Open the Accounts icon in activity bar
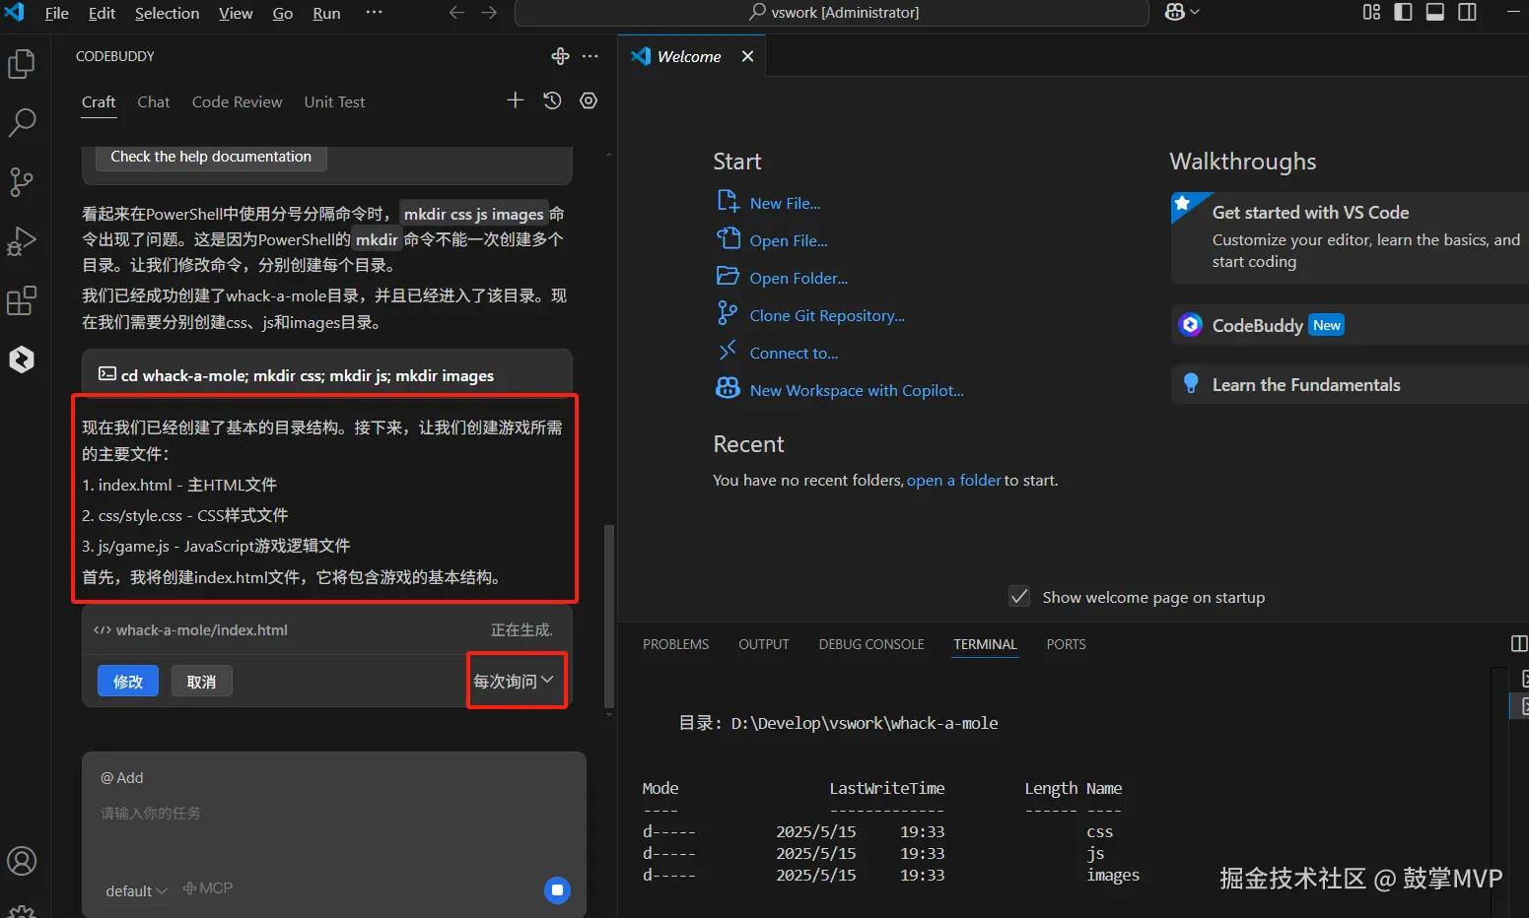 [x=22, y=861]
